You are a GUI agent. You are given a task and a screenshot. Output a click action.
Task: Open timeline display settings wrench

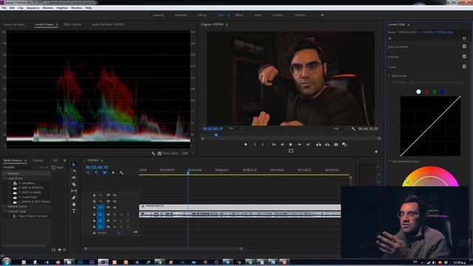(121, 173)
